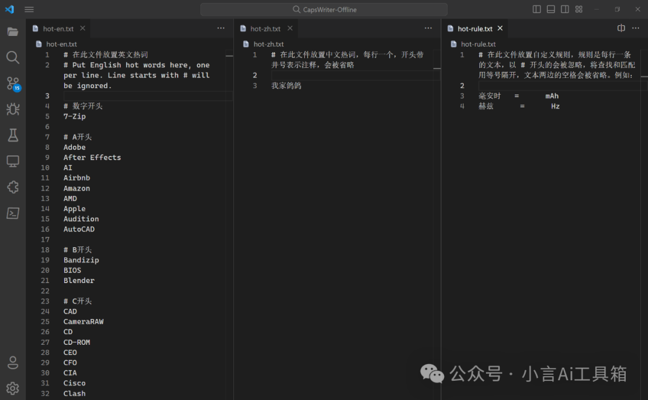Click the Audition entry
Screen dimensions: 648x400
tap(81, 219)
